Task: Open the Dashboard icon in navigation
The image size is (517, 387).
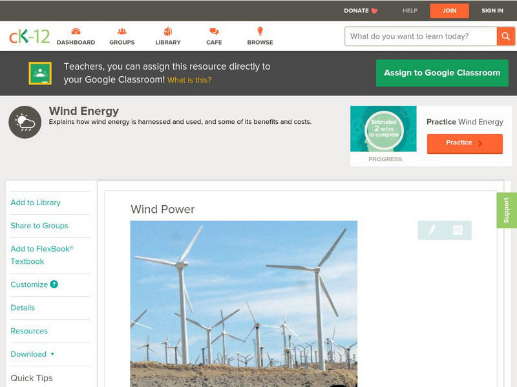Action: click(76, 32)
